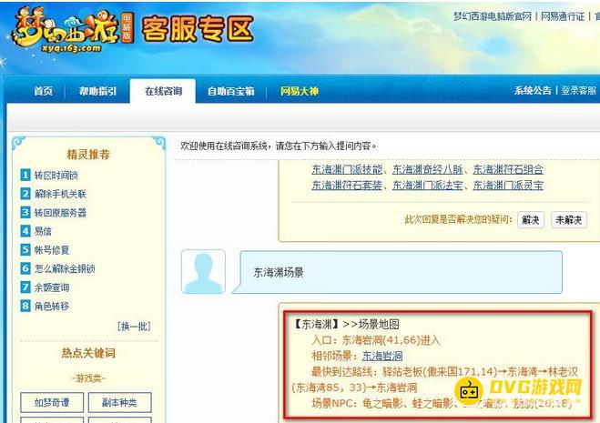
Task: Open 东海渊门派技能 link
Action: pos(347,169)
